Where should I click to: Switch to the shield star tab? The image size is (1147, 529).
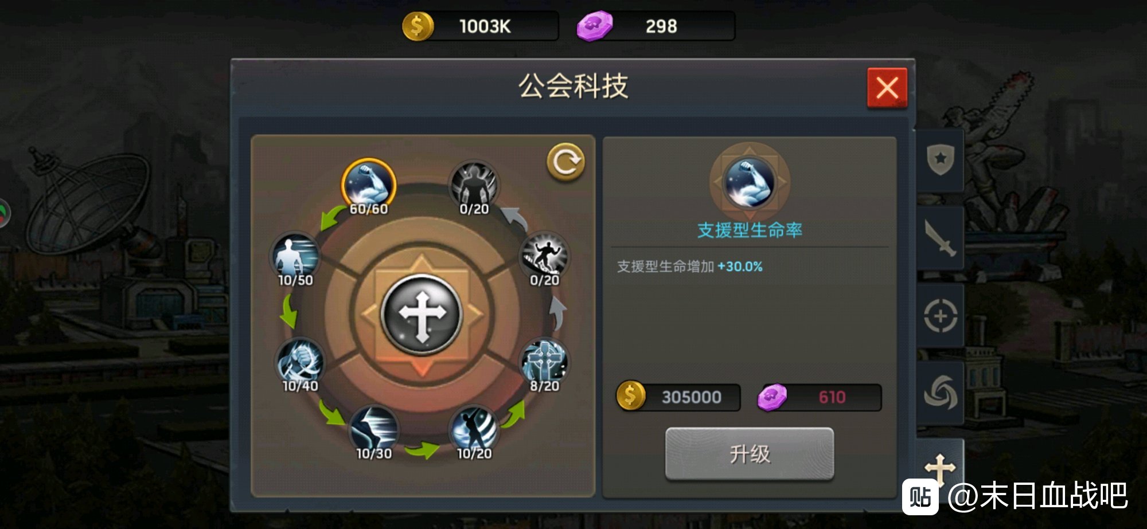(x=940, y=160)
